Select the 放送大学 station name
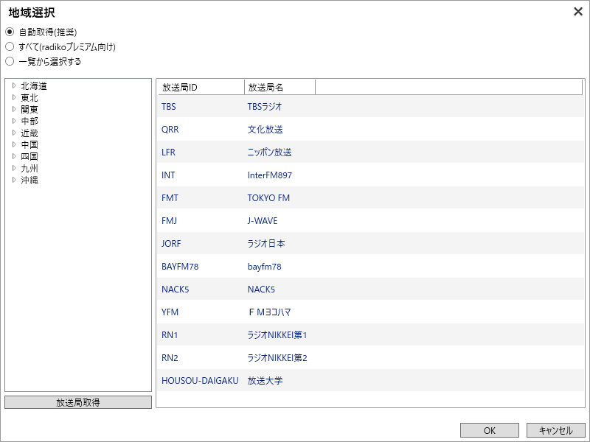 265,381
